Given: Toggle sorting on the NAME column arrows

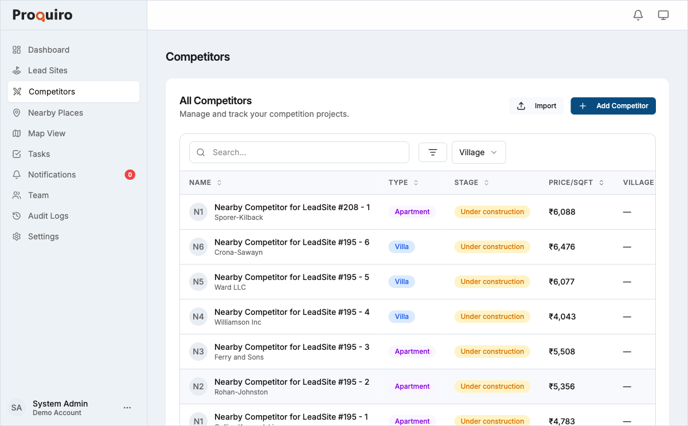Looking at the screenshot, I should 218,182.
